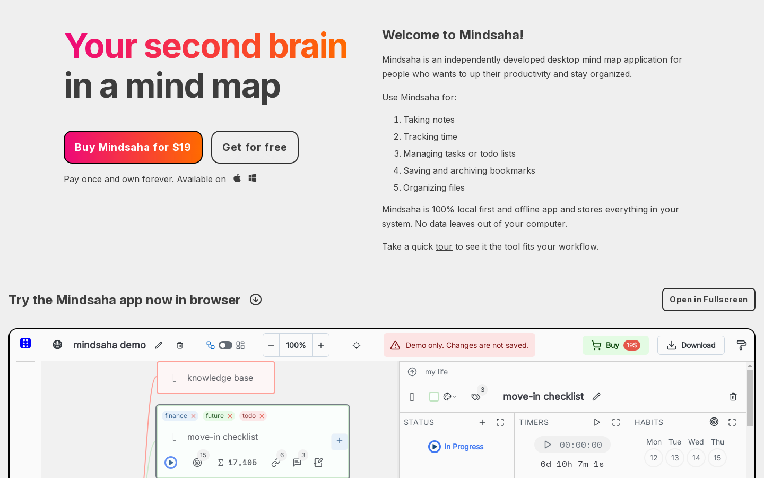Image resolution: width=764 pixels, height=478 pixels.
Task: Go up to parent with up-arrow icon
Action: [412, 372]
